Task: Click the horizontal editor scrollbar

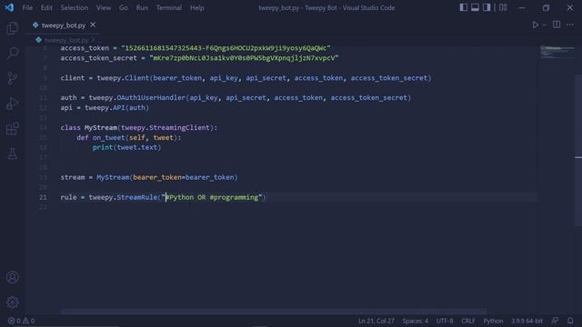Action: coord(273,312)
